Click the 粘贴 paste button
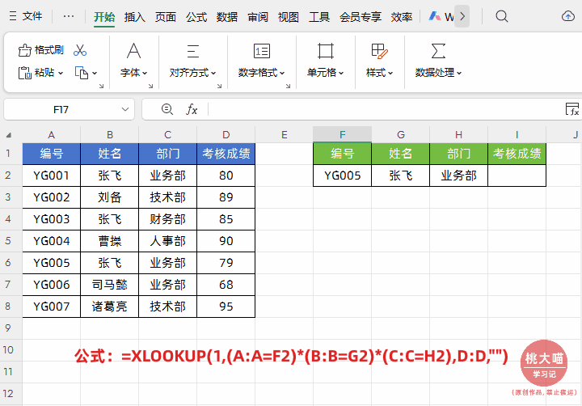This screenshot has height=406, width=582. (x=36, y=73)
